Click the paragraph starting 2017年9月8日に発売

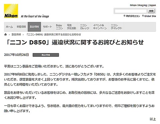pyautogui.click(x=80, y=79)
